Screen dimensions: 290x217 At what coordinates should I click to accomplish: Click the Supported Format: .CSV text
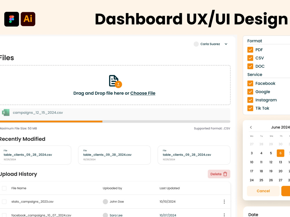coord(212,128)
